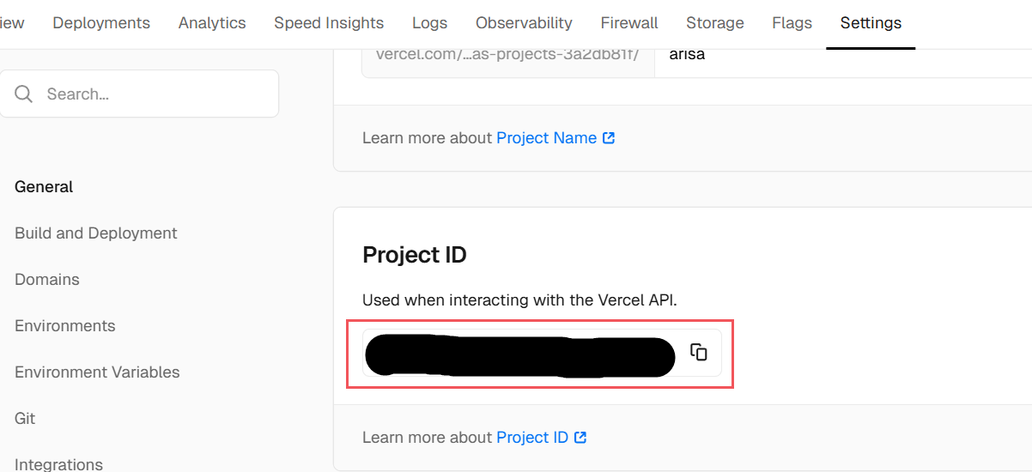The image size is (1032, 472).
Task: Click the search magnifier icon
Action: click(x=24, y=94)
